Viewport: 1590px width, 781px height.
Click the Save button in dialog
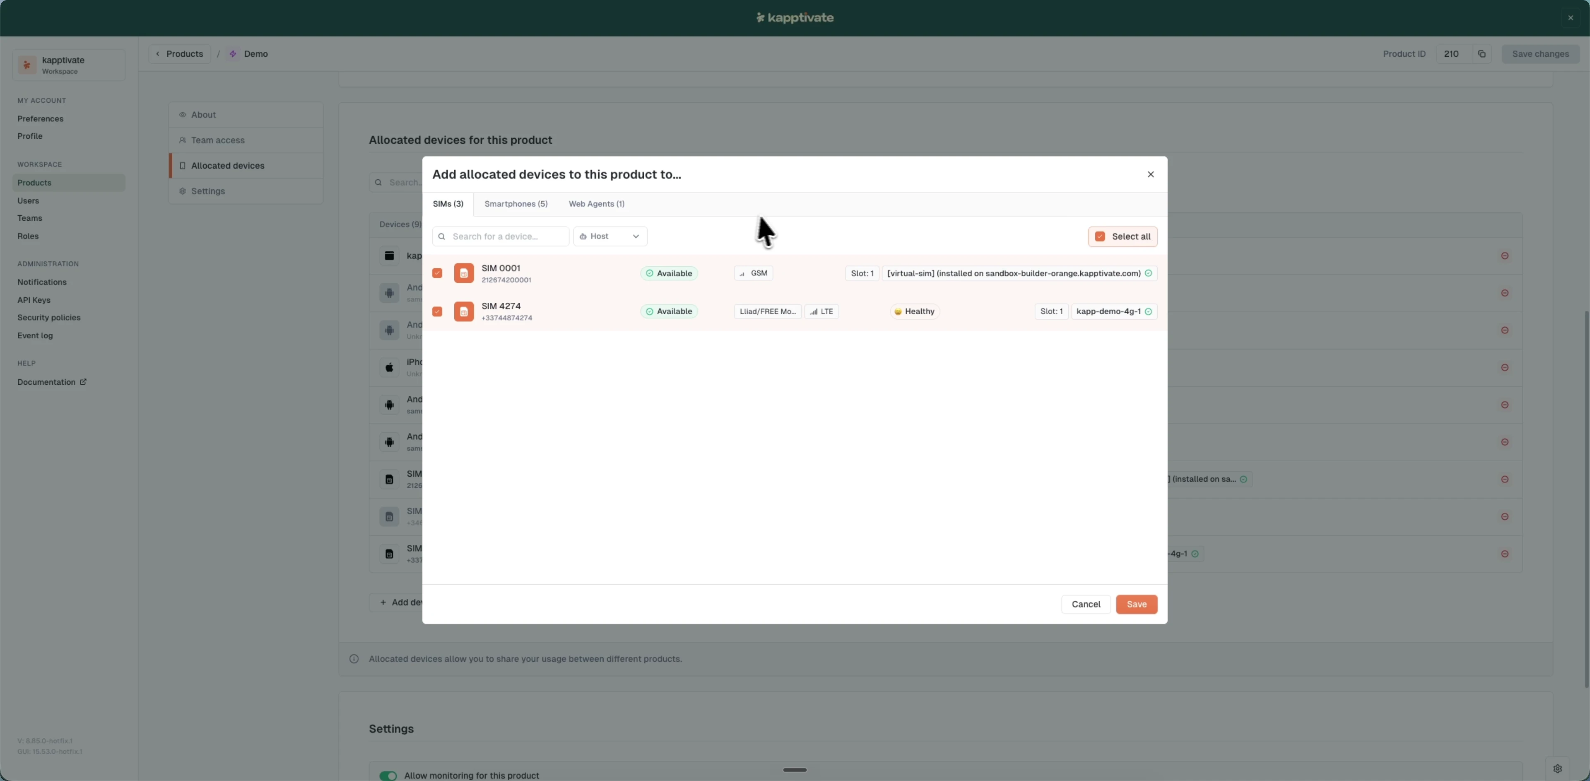click(1136, 605)
